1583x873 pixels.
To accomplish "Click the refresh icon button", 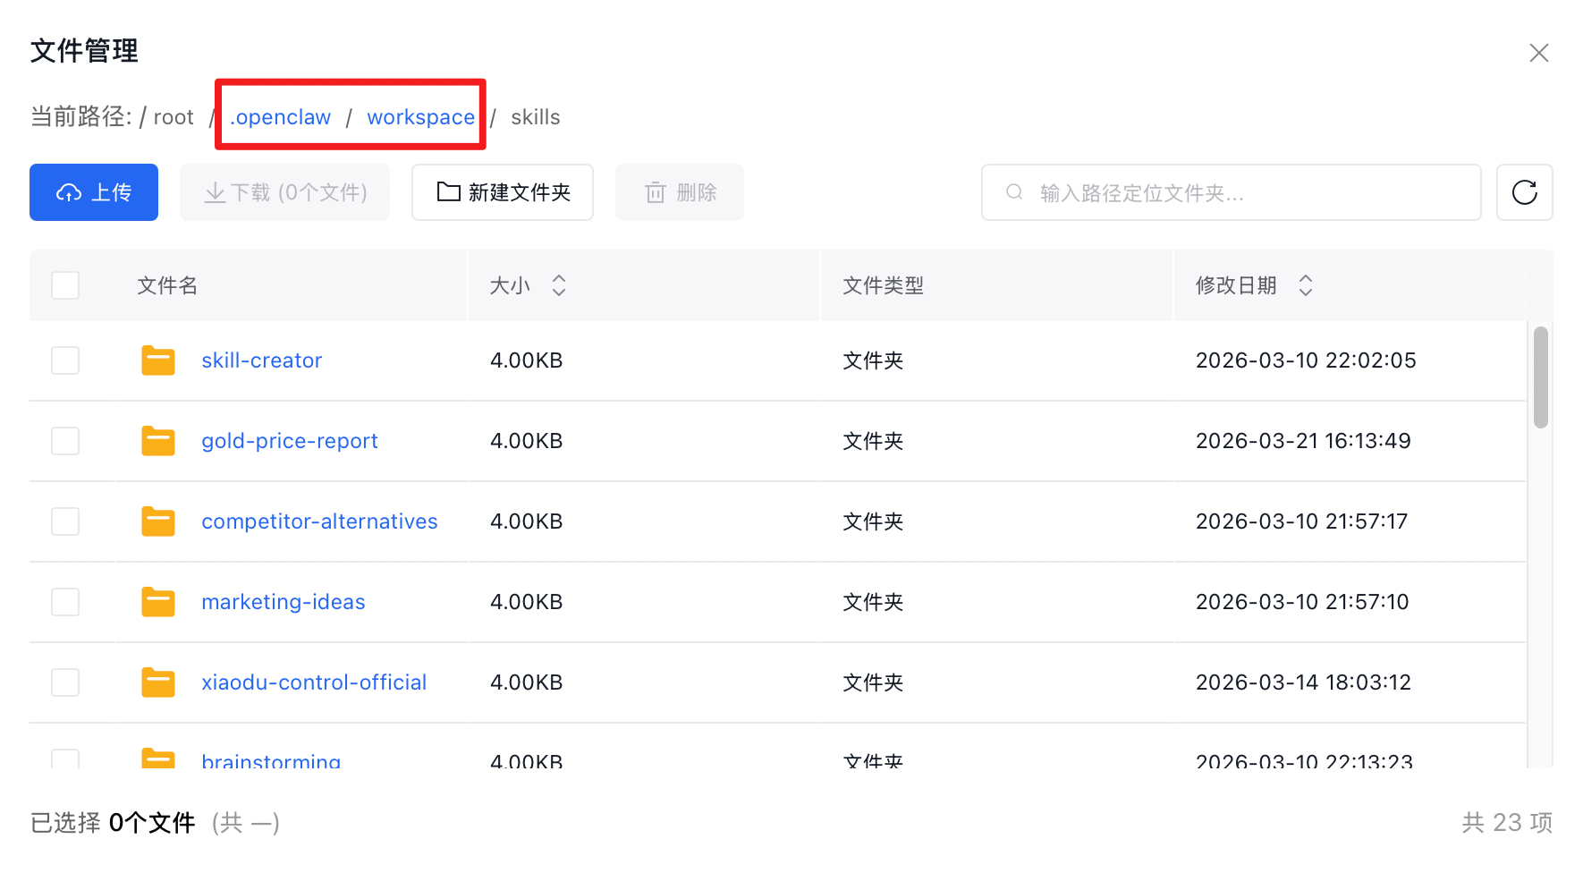I will [x=1524, y=192].
